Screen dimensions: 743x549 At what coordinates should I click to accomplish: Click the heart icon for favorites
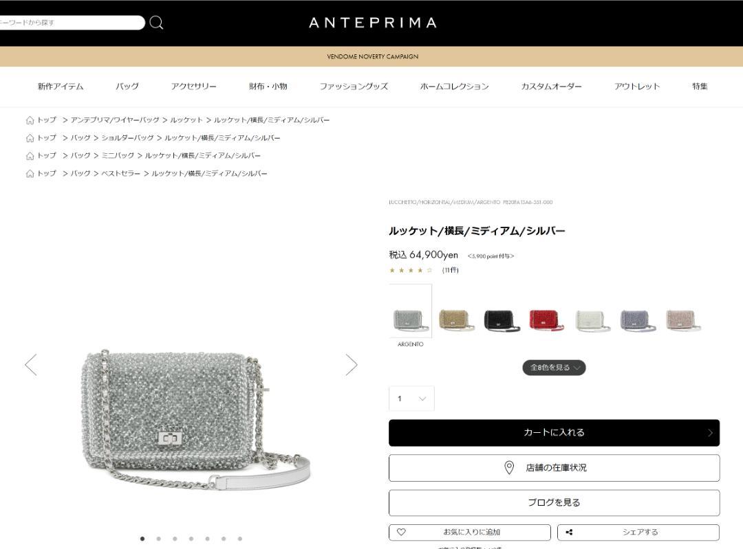(x=401, y=532)
